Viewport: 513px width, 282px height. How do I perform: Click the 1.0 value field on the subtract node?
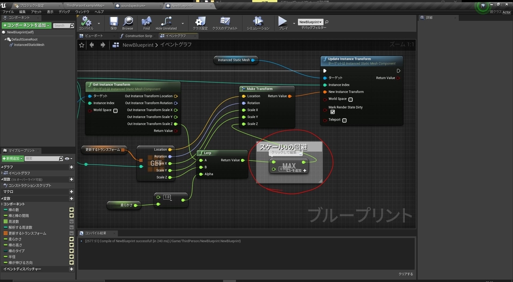tap(167, 197)
